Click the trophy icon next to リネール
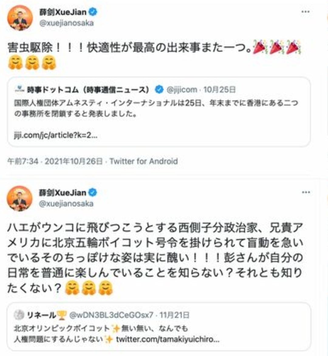 tap(61, 315)
